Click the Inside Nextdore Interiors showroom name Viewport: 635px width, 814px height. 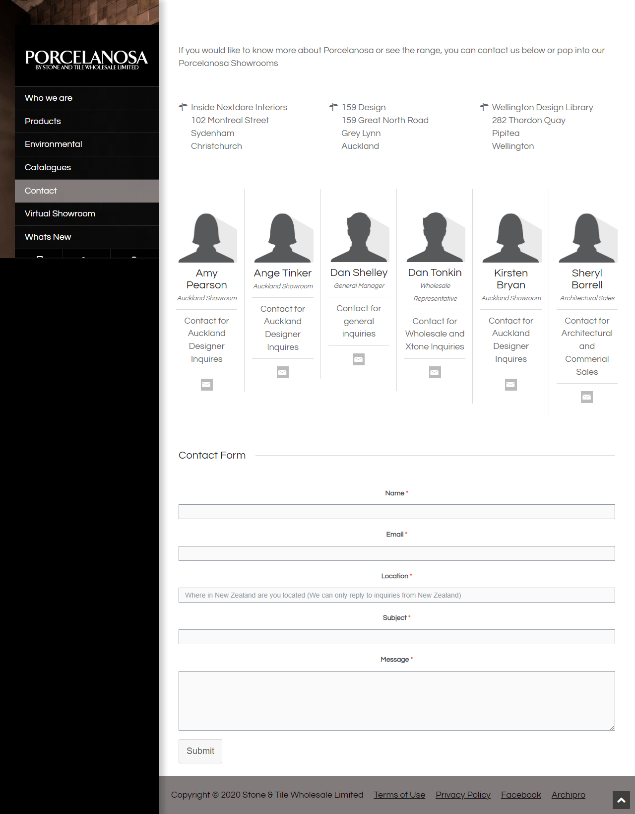(x=239, y=107)
